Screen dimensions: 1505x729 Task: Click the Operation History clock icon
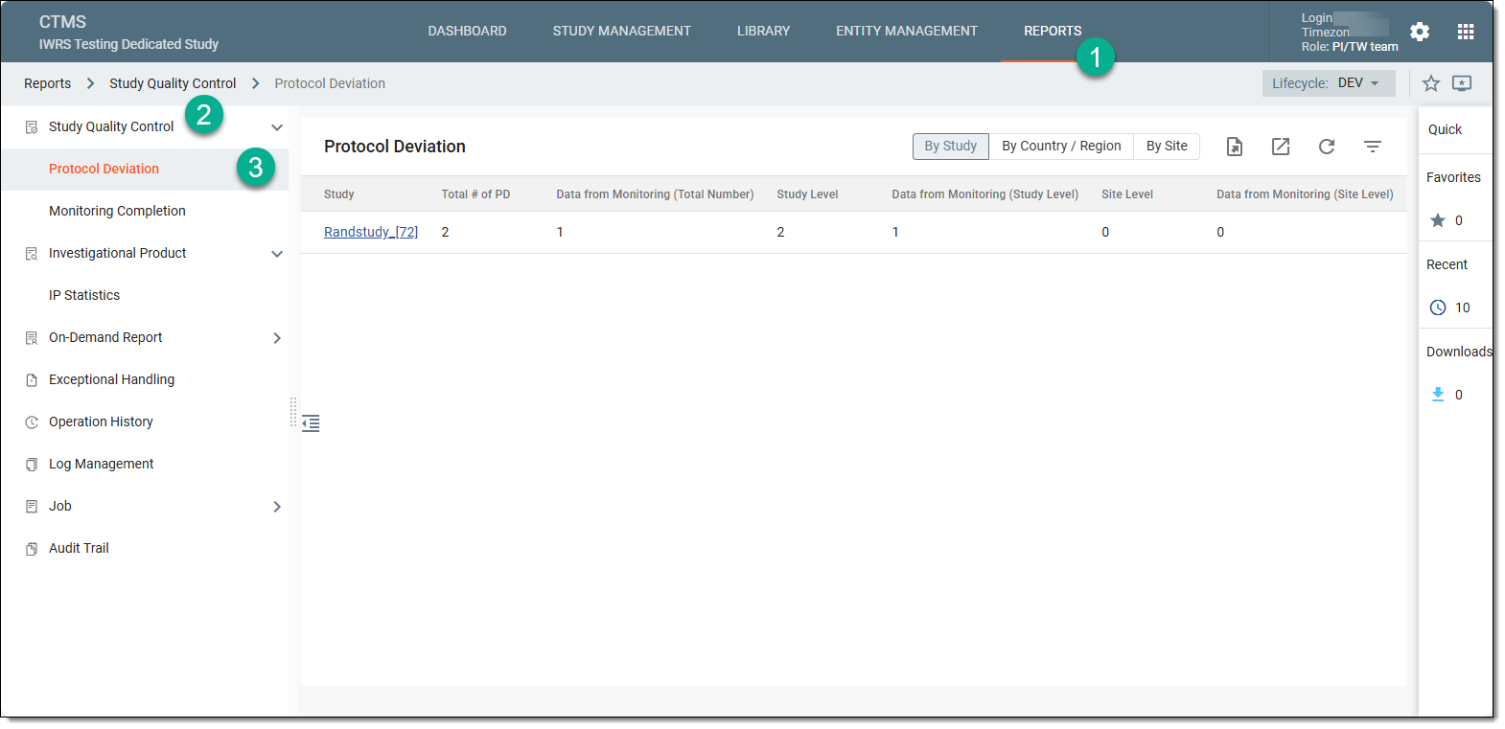32,421
